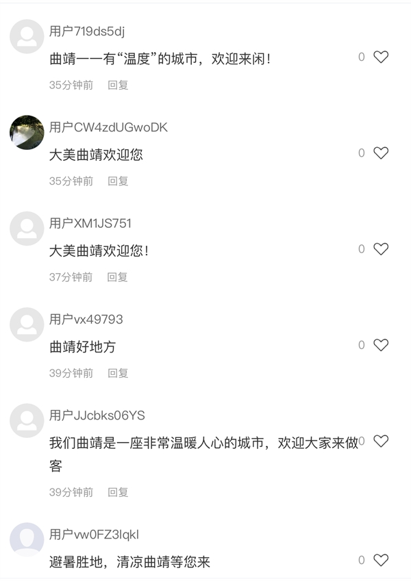411x581 pixels.
Task: Like the comment by 用户719ds5dj
Action: (x=381, y=57)
